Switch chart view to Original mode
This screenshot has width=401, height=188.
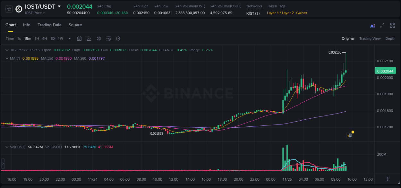pyautogui.click(x=348, y=38)
